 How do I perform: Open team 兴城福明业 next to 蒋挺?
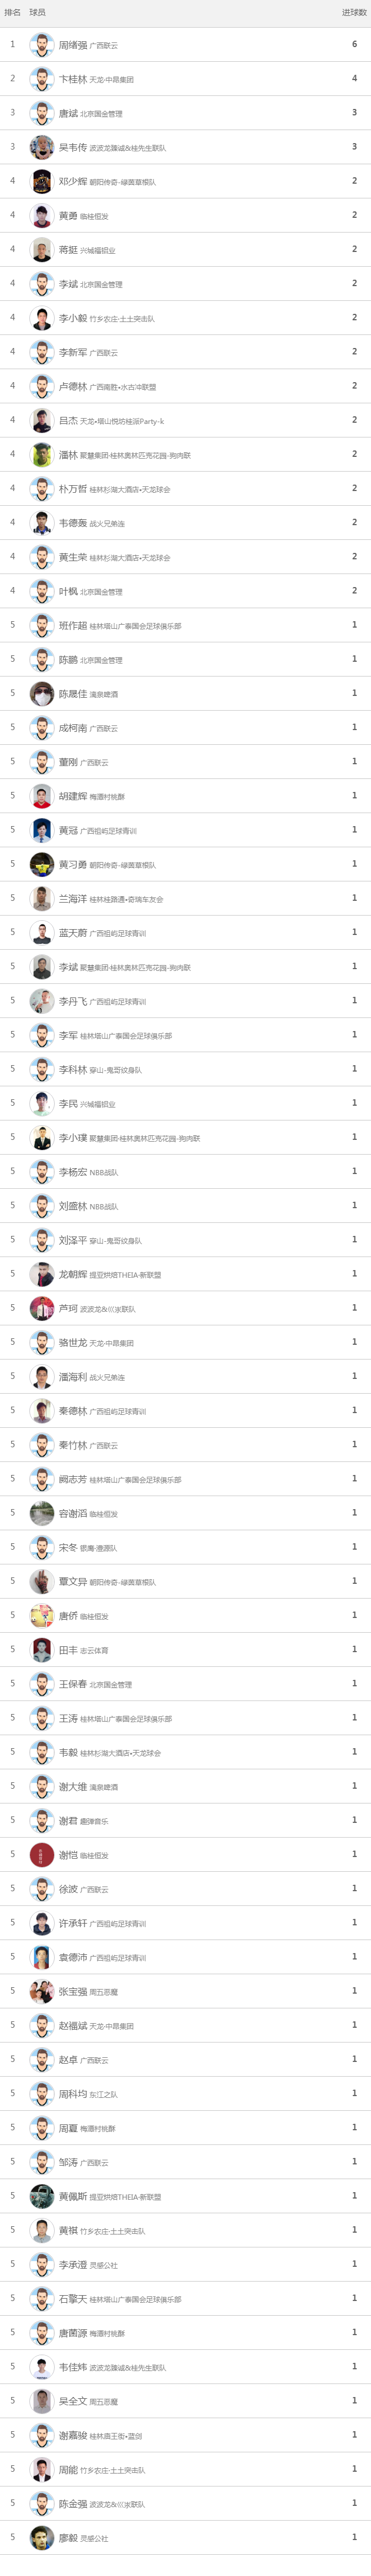[98, 251]
